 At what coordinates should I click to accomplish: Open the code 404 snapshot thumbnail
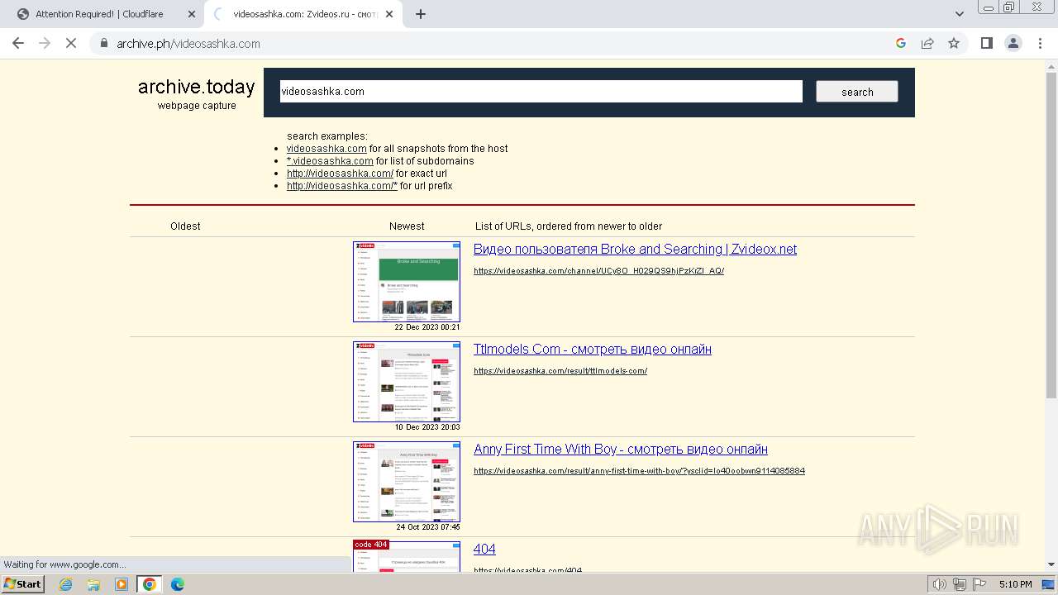[x=407, y=557]
